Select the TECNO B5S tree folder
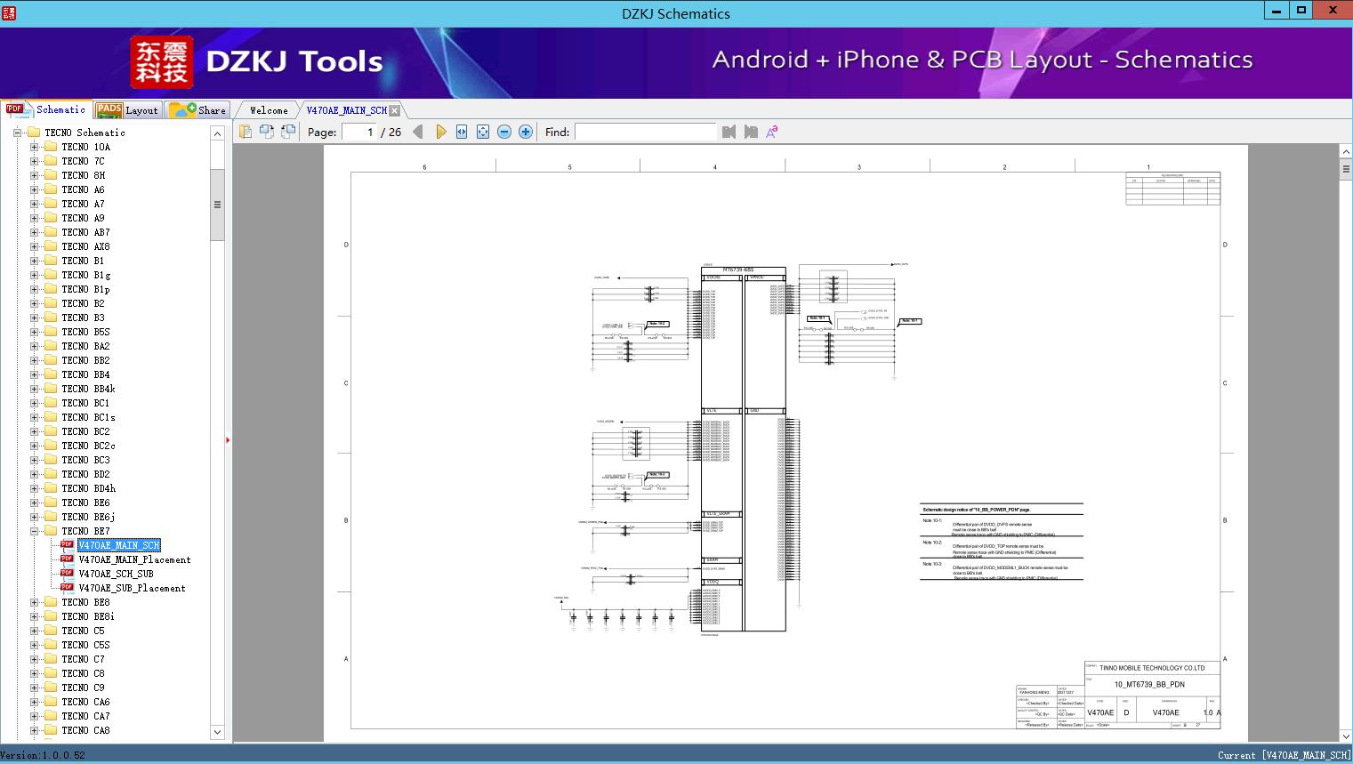This screenshot has height=764, width=1353. 85,332
